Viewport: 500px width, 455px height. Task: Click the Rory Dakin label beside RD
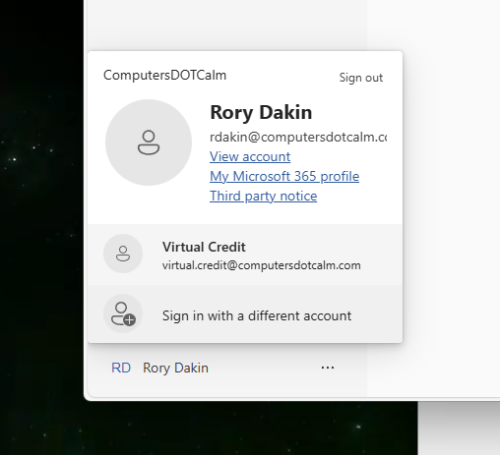pos(175,369)
